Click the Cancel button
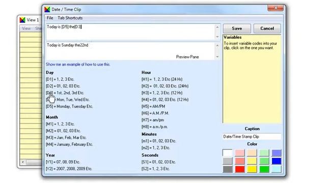The height and width of the screenshot is (183, 326). click(267, 28)
